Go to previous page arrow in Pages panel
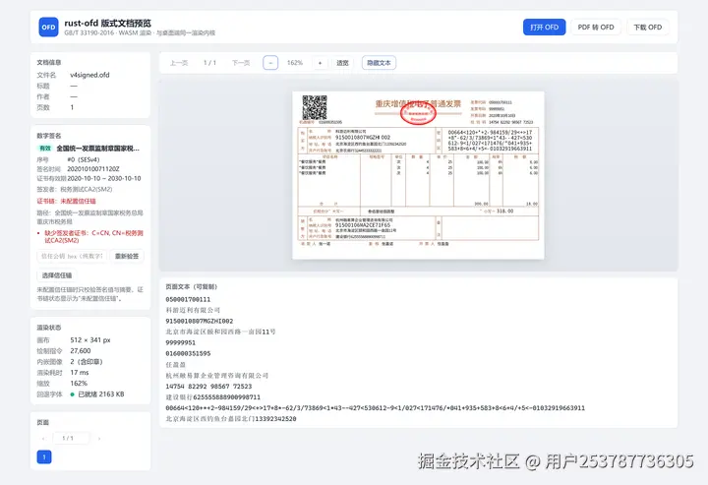708x485 pixels. tap(43, 438)
